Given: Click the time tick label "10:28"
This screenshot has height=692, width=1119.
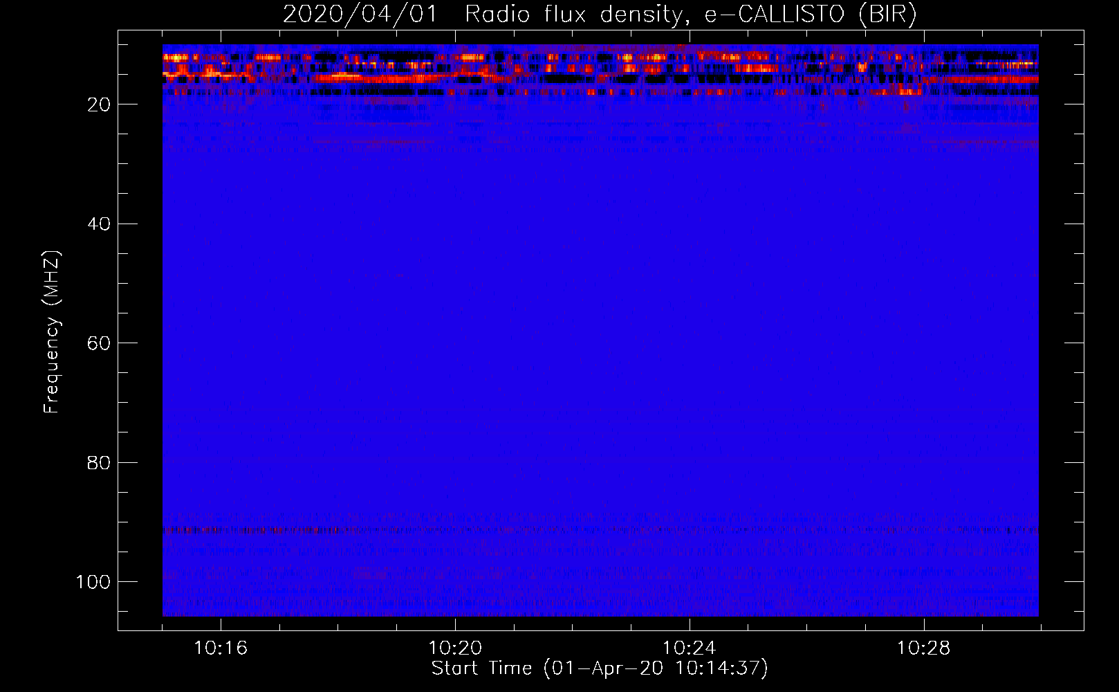Looking at the screenshot, I should point(924,648).
